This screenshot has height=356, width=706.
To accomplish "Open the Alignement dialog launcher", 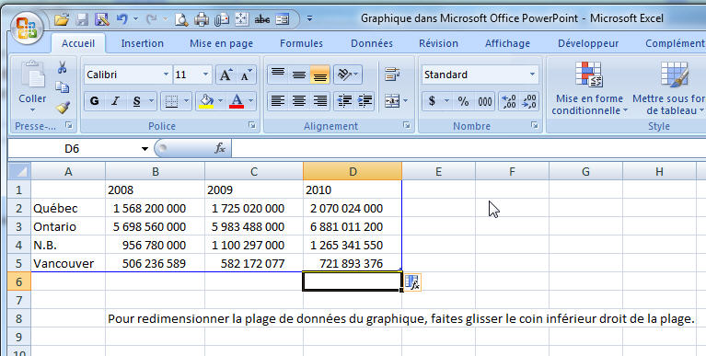I will [407, 126].
